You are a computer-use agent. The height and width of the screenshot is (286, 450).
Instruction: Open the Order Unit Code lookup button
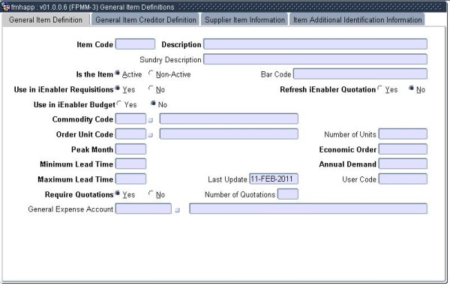pos(151,135)
